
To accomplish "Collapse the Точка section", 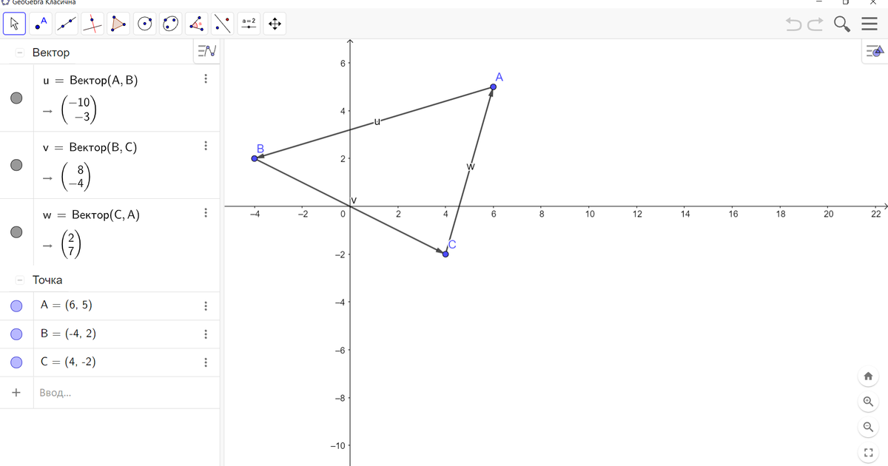I will pos(18,280).
